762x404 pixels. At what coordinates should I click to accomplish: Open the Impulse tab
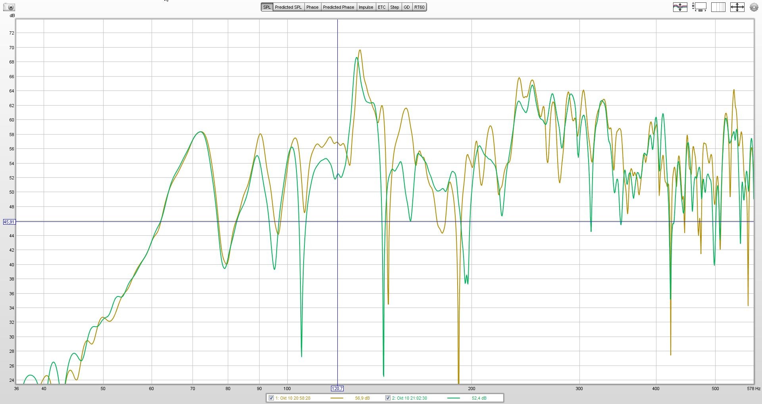click(366, 7)
